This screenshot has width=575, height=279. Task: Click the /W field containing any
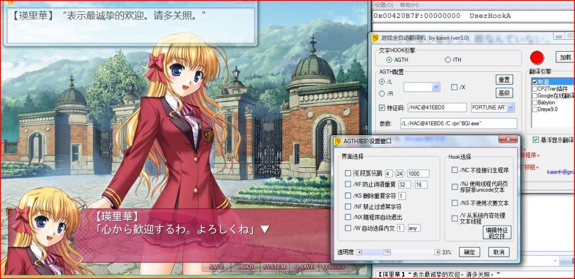coord(414,228)
